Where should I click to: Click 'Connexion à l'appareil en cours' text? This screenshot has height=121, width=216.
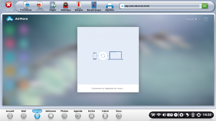tap(108, 89)
